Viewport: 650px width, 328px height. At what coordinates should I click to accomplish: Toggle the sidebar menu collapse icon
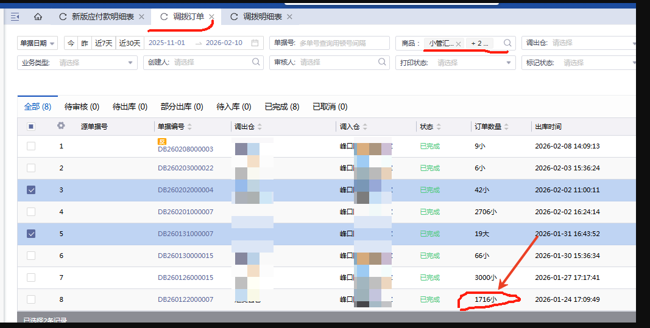pos(15,17)
